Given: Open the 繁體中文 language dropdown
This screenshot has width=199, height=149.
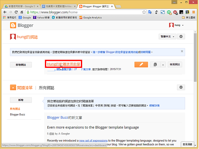Looking at the screenshot, I should pos(167,37).
